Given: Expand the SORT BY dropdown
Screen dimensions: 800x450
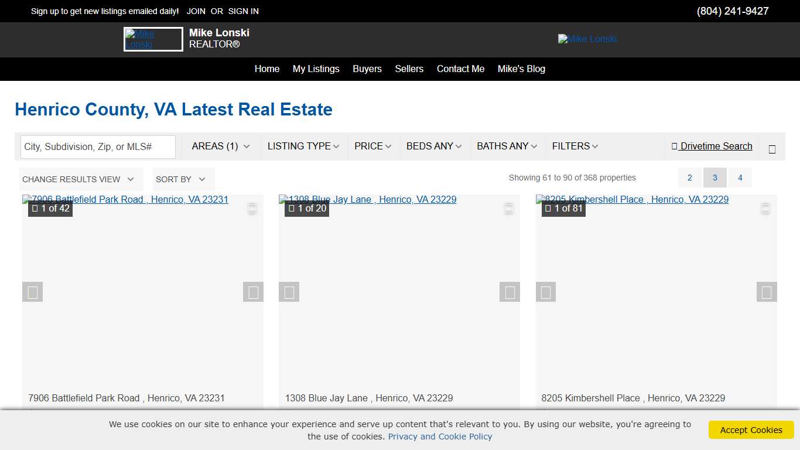Looking at the screenshot, I should [182, 179].
